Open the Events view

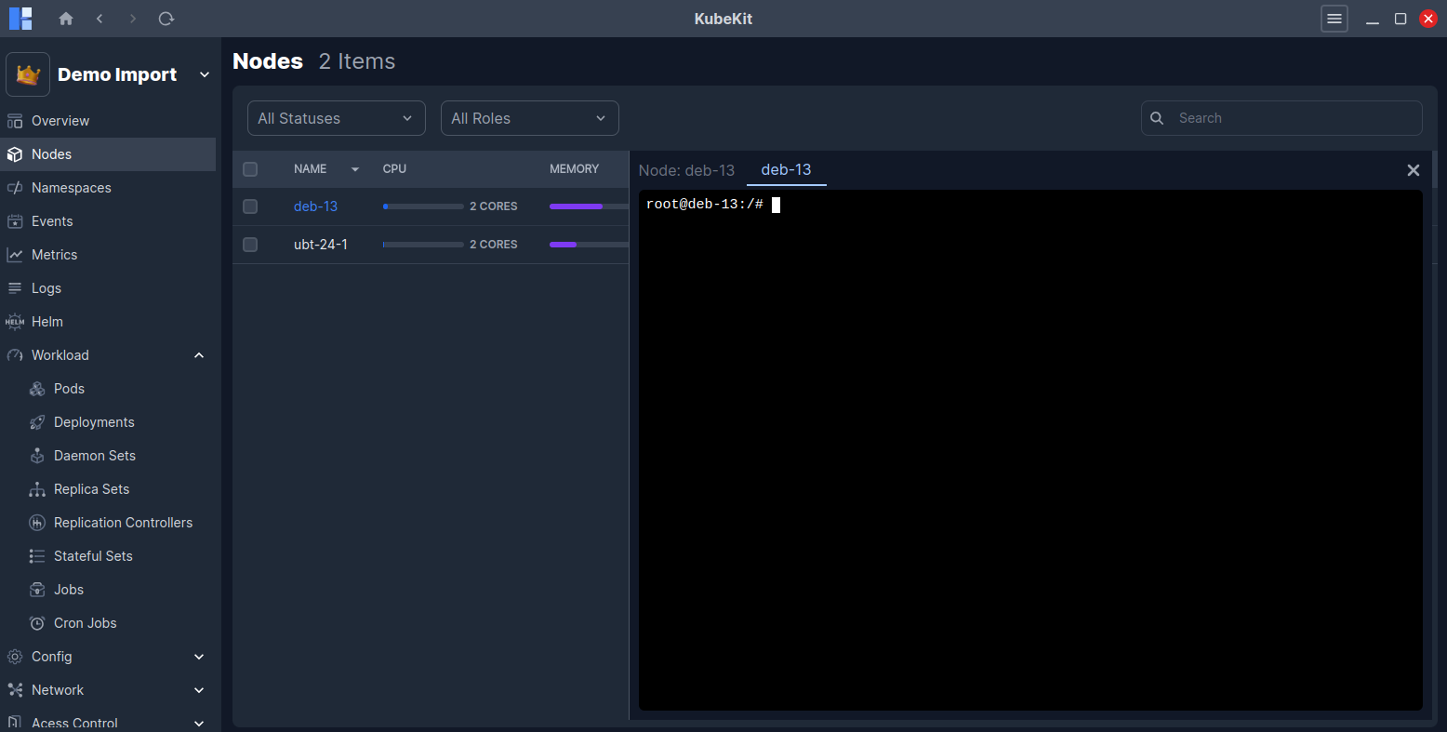click(54, 220)
